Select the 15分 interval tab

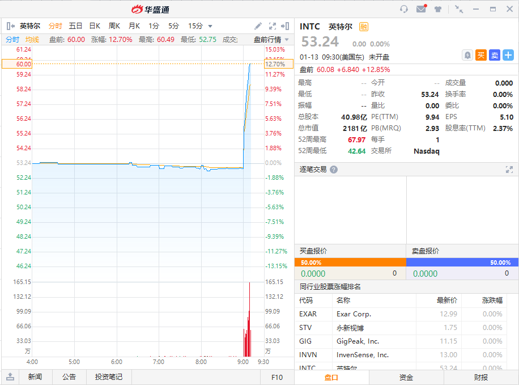pos(195,26)
